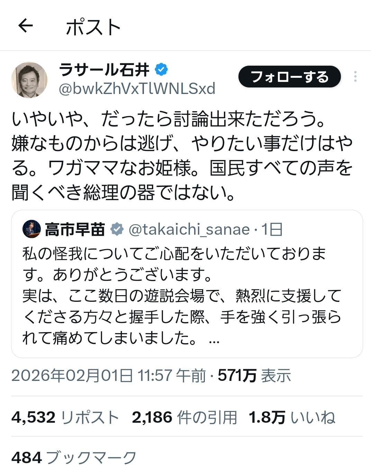Tap the 484 ブックマーク count

click(x=74, y=458)
